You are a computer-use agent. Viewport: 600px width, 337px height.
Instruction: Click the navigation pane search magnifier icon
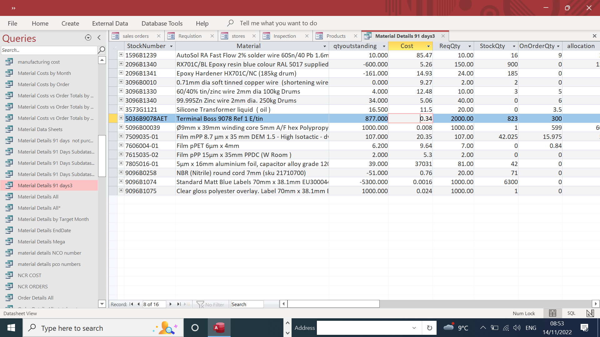pyautogui.click(x=102, y=50)
